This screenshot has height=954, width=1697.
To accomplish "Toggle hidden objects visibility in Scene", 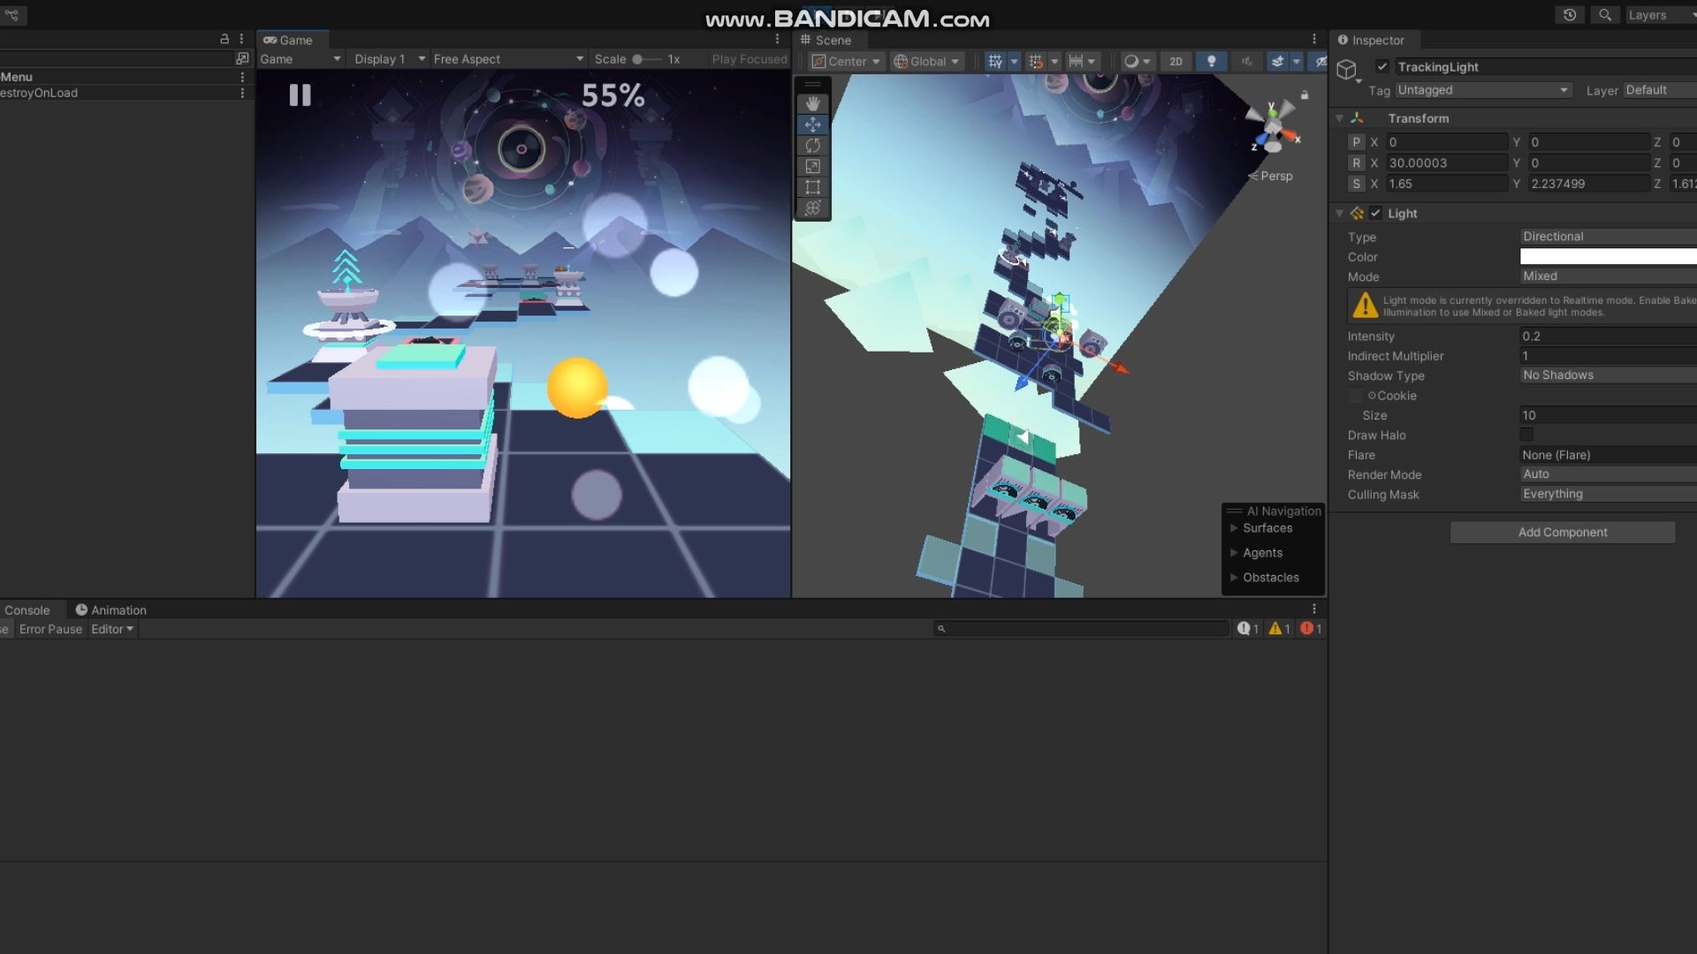I will tap(1320, 61).
